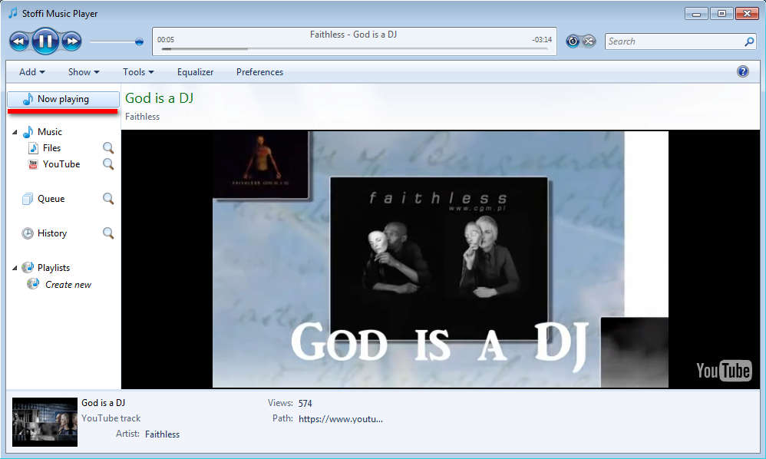The width and height of the screenshot is (766, 459).
Task: Open the Show dropdown menu
Action: (84, 72)
